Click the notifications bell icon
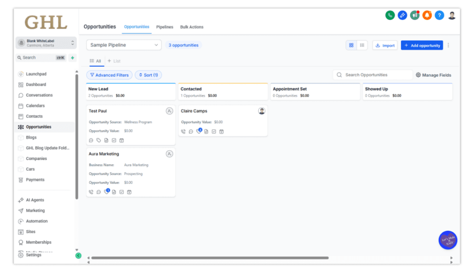471x274 pixels. point(427,15)
